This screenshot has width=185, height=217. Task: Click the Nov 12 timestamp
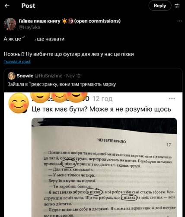[73, 76]
